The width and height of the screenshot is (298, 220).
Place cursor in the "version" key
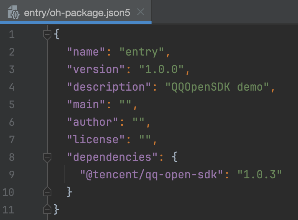point(96,69)
